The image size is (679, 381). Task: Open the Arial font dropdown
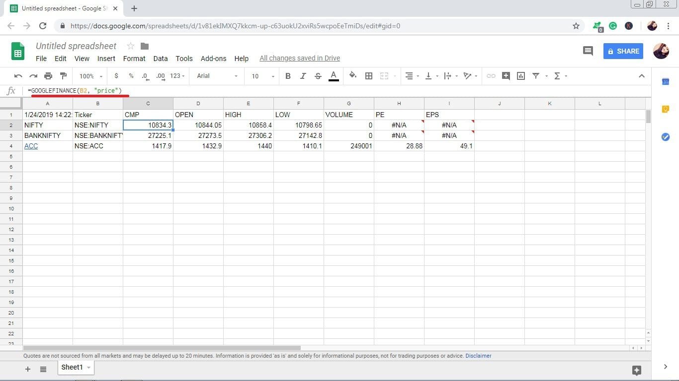(x=217, y=76)
